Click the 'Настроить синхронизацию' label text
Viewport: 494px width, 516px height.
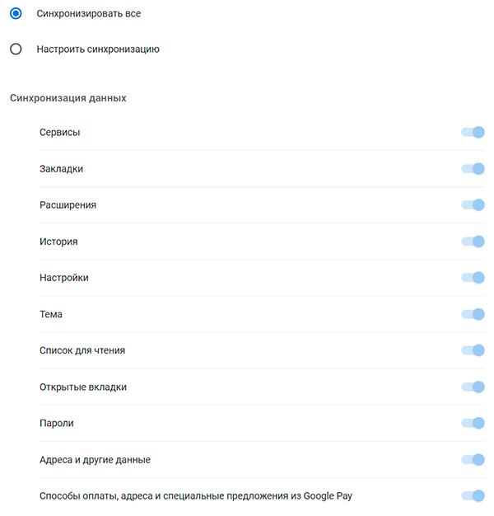point(98,49)
